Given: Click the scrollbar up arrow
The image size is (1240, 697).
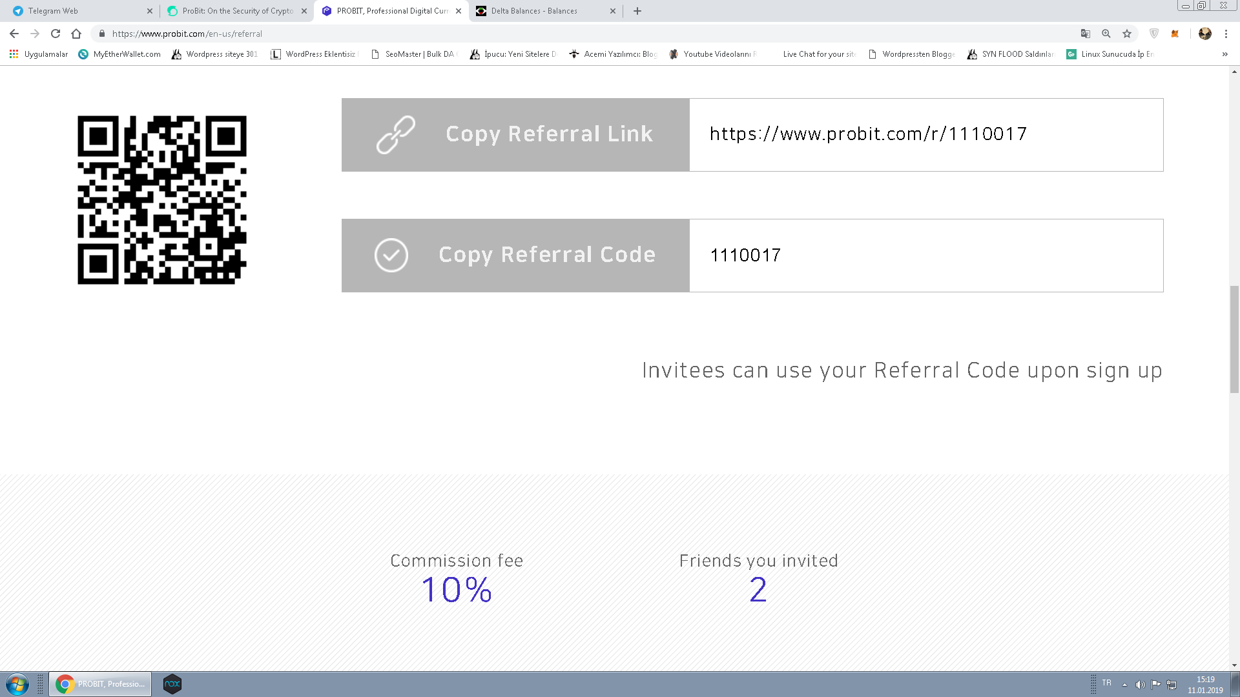Looking at the screenshot, I should point(1234,72).
